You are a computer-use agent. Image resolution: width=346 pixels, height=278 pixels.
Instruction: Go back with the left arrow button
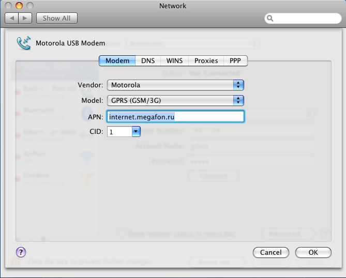(12, 18)
